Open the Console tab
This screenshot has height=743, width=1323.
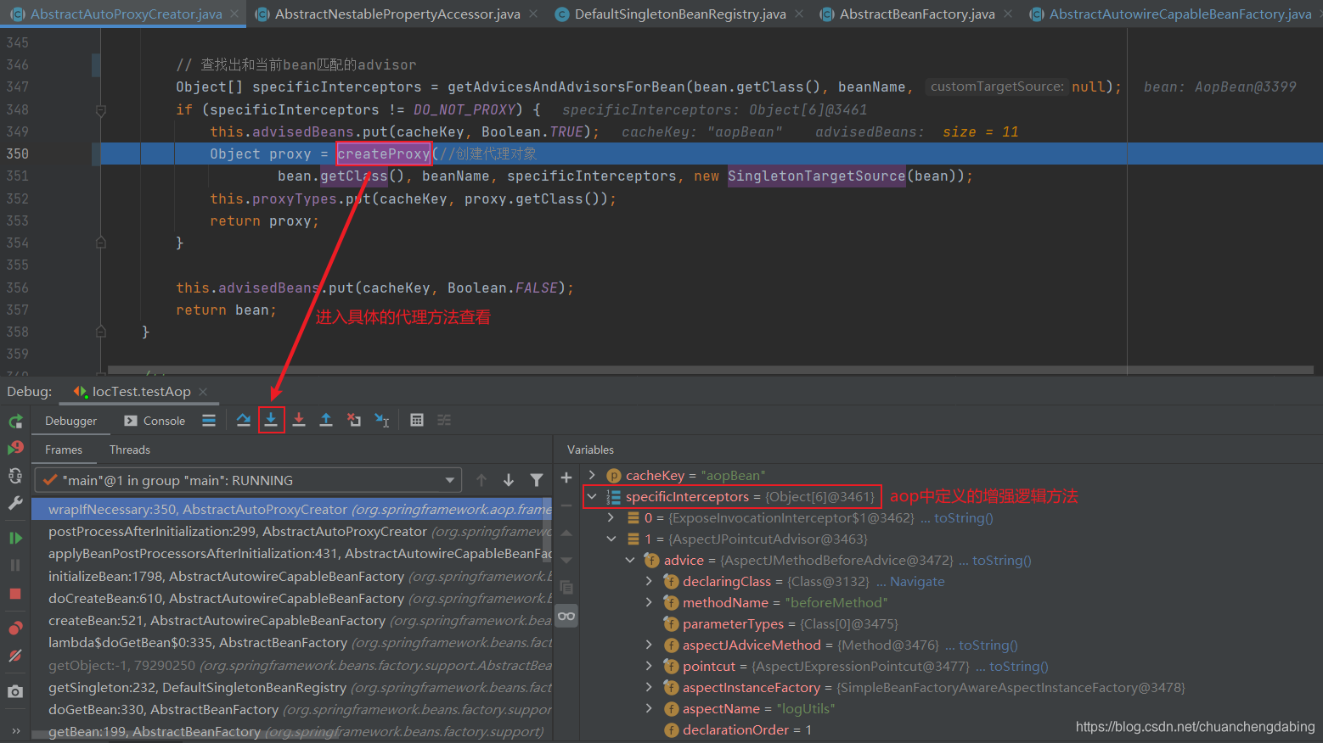(155, 421)
